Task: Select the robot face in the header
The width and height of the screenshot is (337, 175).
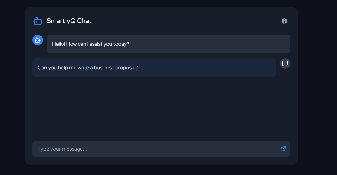Action: 37,21
